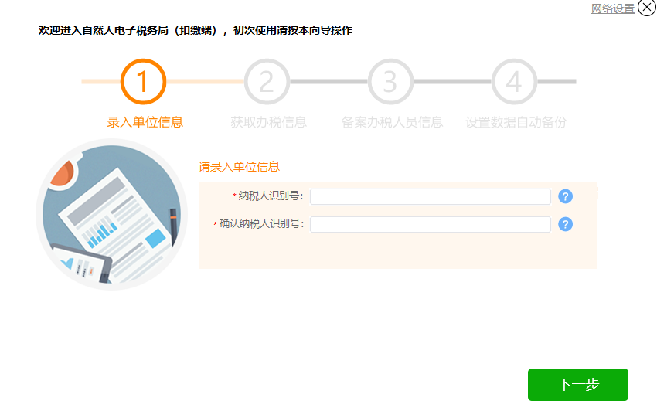Click the 获取办税信息 step label
Screen dimensions: 657x408
tap(268, 122)
